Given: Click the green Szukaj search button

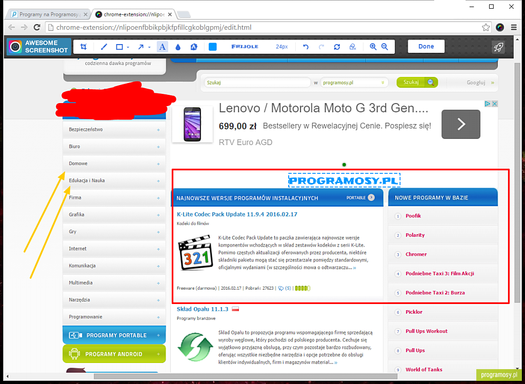Looking at the screenshot, I should point(417,83).
